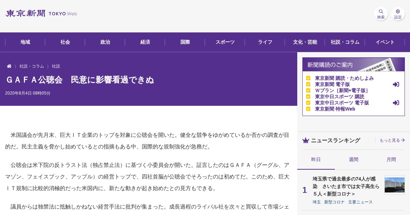410x215 pixels.
Task: Click the 東京新聞 TOKYO Web logo
Action: (41, 14)
